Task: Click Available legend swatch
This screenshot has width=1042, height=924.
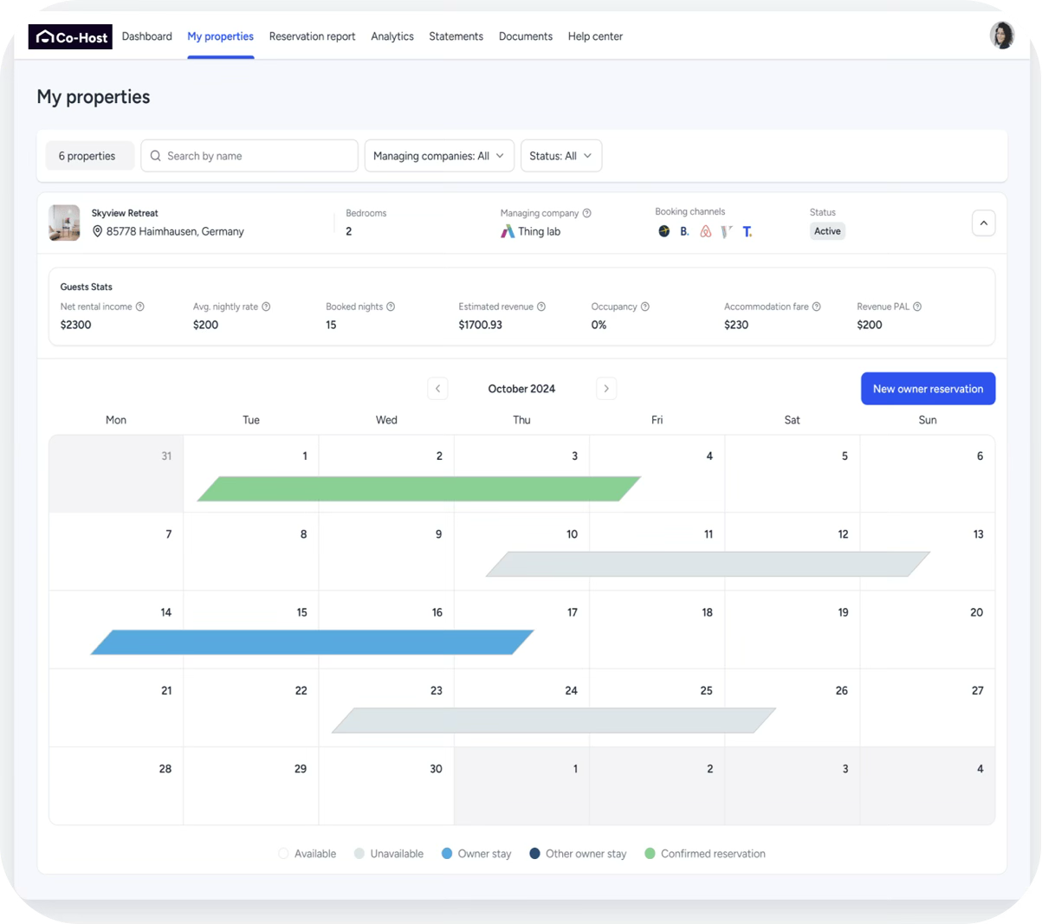Action: click(283, 854)
